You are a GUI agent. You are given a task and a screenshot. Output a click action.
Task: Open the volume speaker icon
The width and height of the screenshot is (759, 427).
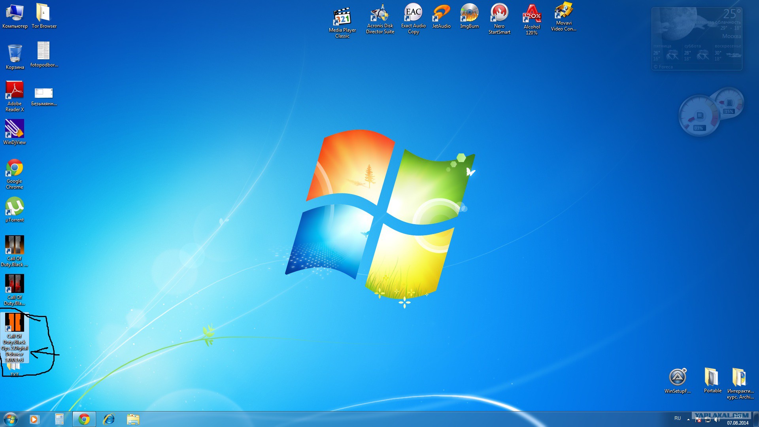coord(717,419)
